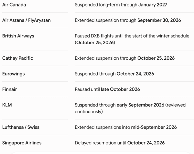
Task: Click the September 30, 2026 date text
Action: 159,20
